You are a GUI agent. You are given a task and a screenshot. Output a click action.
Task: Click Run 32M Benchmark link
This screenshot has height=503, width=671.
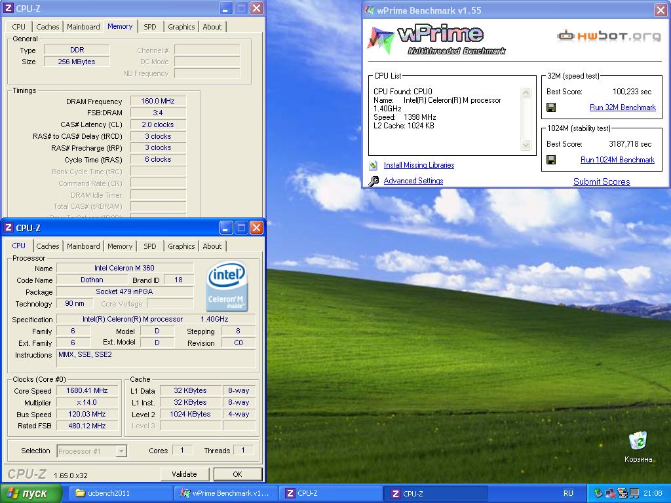click(x=623, y=107)
